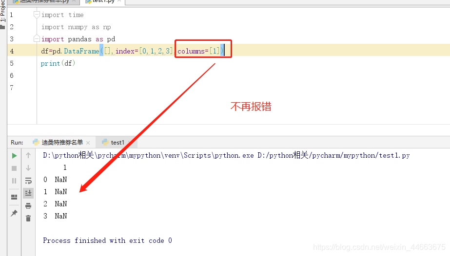This screenshot has height=256, width=450.
Task: Click the Restore layout icon
Action: [x=14, y=197]
